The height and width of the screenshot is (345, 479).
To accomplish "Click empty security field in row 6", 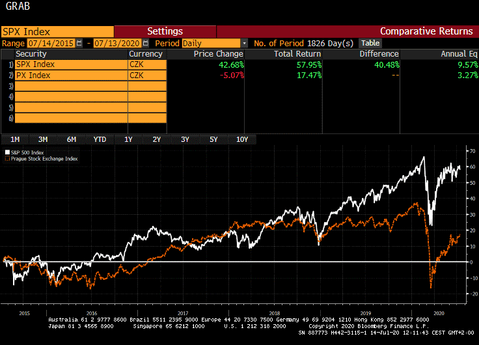I will [x=71, y=118].
